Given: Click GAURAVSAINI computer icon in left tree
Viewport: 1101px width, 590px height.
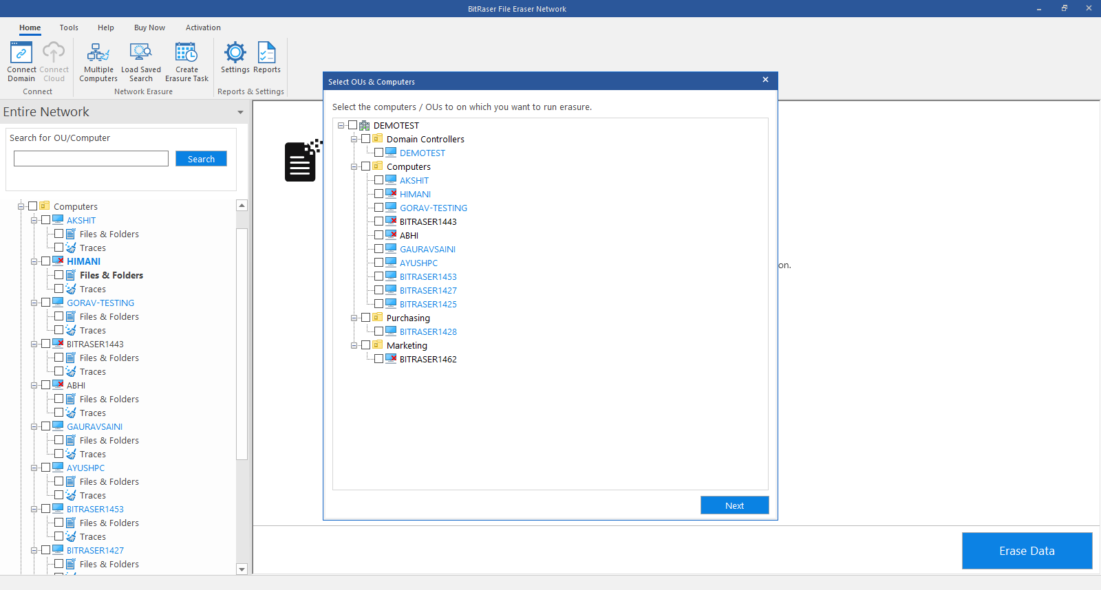Looking at the screenshot, I should pyautogui.click(x=58, y=426).
